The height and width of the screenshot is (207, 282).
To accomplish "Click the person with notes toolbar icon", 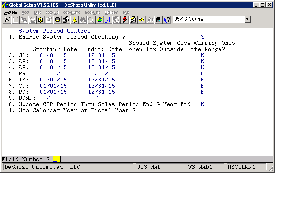I will click(x=66, y=20).
